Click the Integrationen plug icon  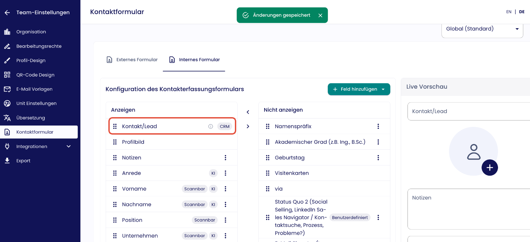click(7, 146)
